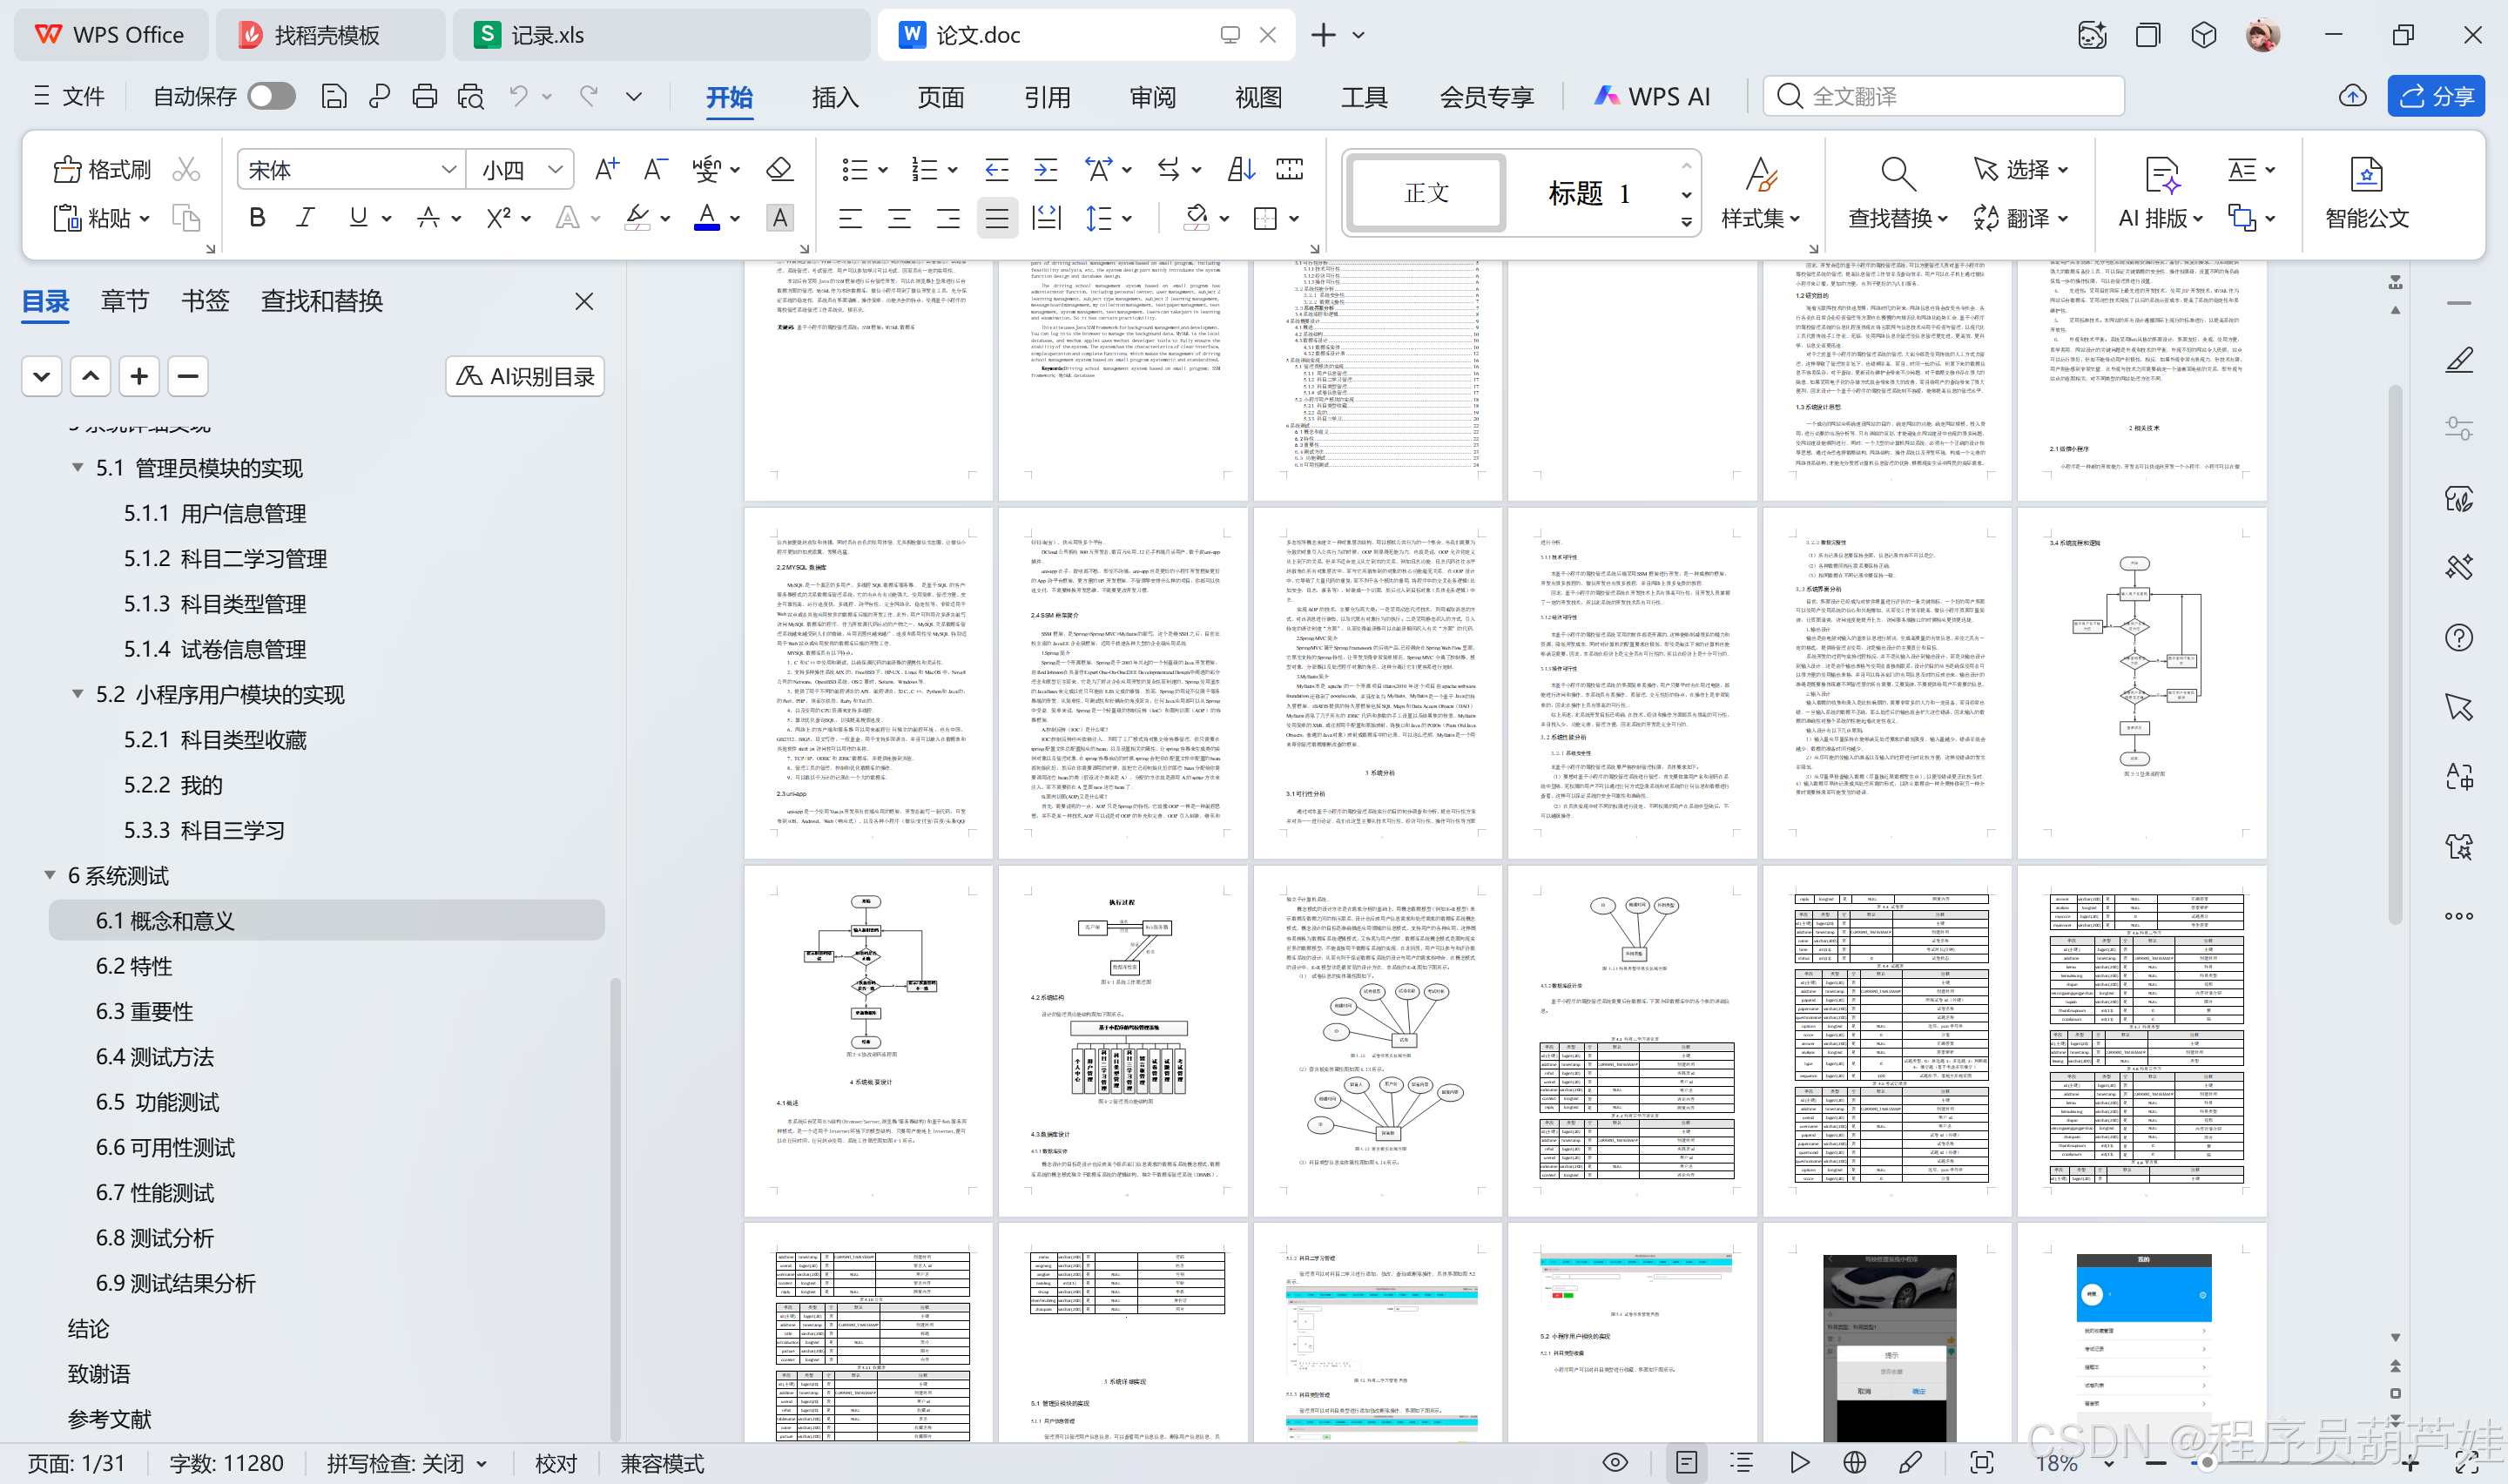
Task: Click the 全文翻译 search field
Action: point(1943,96)
